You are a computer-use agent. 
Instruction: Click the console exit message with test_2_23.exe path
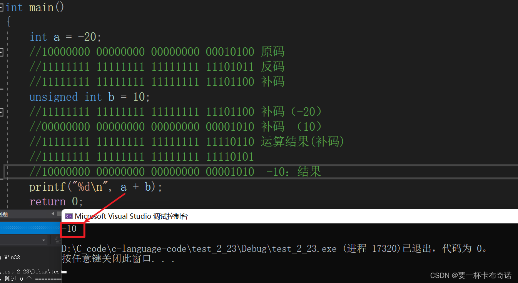pos(275,249)
